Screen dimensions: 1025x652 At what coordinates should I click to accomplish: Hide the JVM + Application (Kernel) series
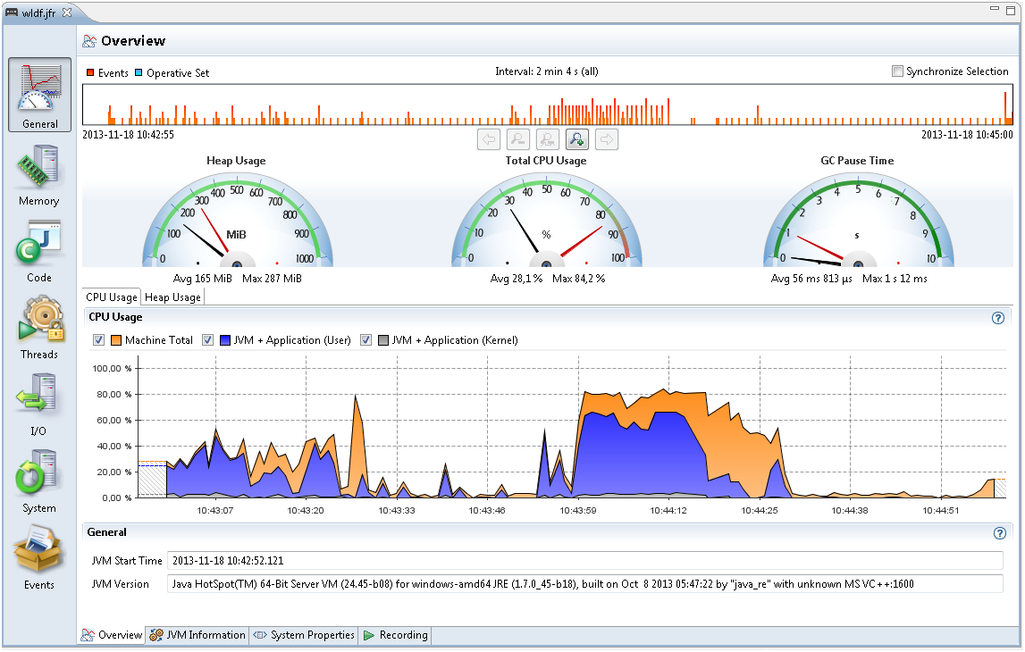[365, 340]
